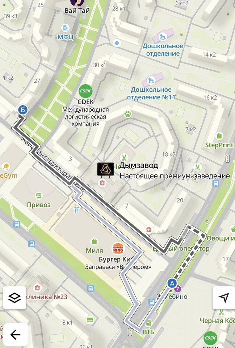Select the Привоз market icon
Screen dimensions: 235x348
(x=39, y=196)
